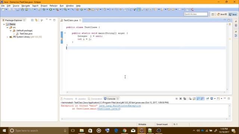The height and width of the screenshot is (134, 239).
Task: Open the Navigate menu
Action: pyautogui.click(x=26, y=6)
